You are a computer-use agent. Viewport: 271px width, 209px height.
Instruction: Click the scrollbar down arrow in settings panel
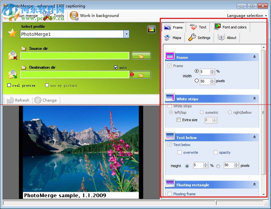(x=264, y=194)
